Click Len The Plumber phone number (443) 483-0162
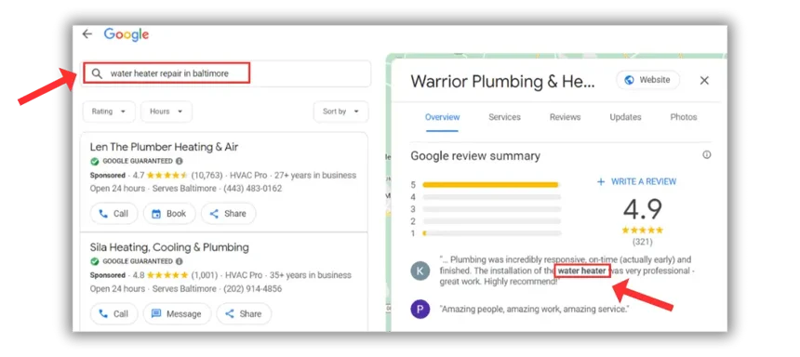The width and height of the screenshot is (800, 357). (x=252, y=189)
